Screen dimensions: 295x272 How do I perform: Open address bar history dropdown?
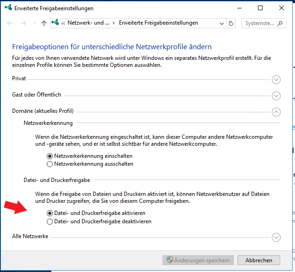tap(222, 23)
